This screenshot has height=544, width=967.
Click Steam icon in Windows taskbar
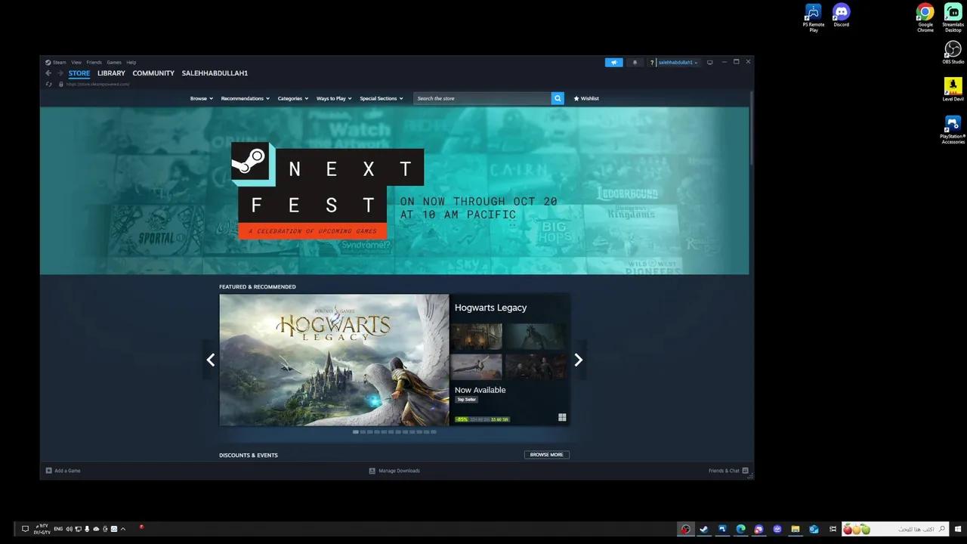point(704,529)
